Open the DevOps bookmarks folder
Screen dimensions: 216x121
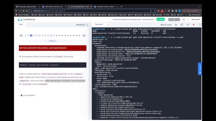coord(138,15)
